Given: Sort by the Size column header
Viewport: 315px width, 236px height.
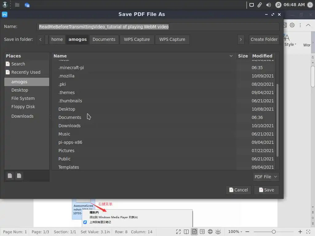Looking at the screenshot, I should coord(243,56).
